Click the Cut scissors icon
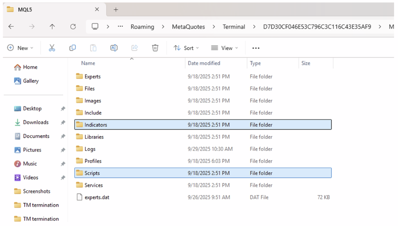Viewport: 398px width, 226px height. (52, 48)
